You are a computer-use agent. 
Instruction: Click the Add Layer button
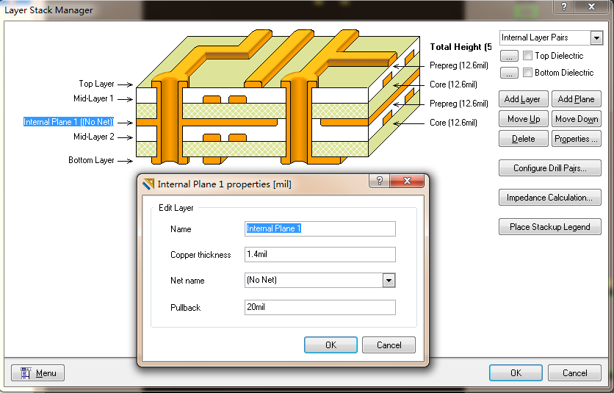click(x=523, y=99)
